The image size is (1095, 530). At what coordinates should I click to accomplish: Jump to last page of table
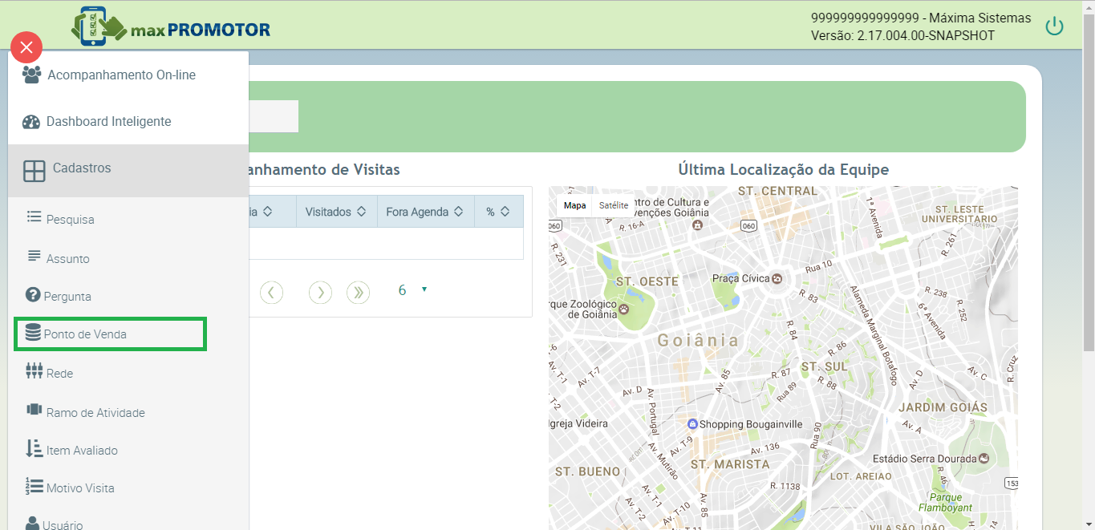pos(358,293)
